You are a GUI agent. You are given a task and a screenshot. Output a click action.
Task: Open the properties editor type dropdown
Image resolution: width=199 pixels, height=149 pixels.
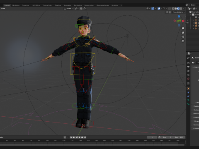tap(189, 53)
